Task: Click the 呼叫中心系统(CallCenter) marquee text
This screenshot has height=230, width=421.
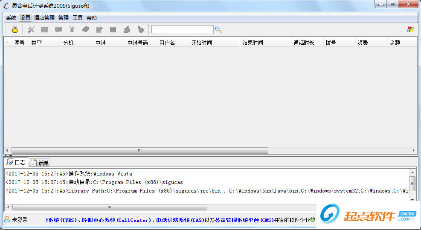Action: click(x=116, y=220)
